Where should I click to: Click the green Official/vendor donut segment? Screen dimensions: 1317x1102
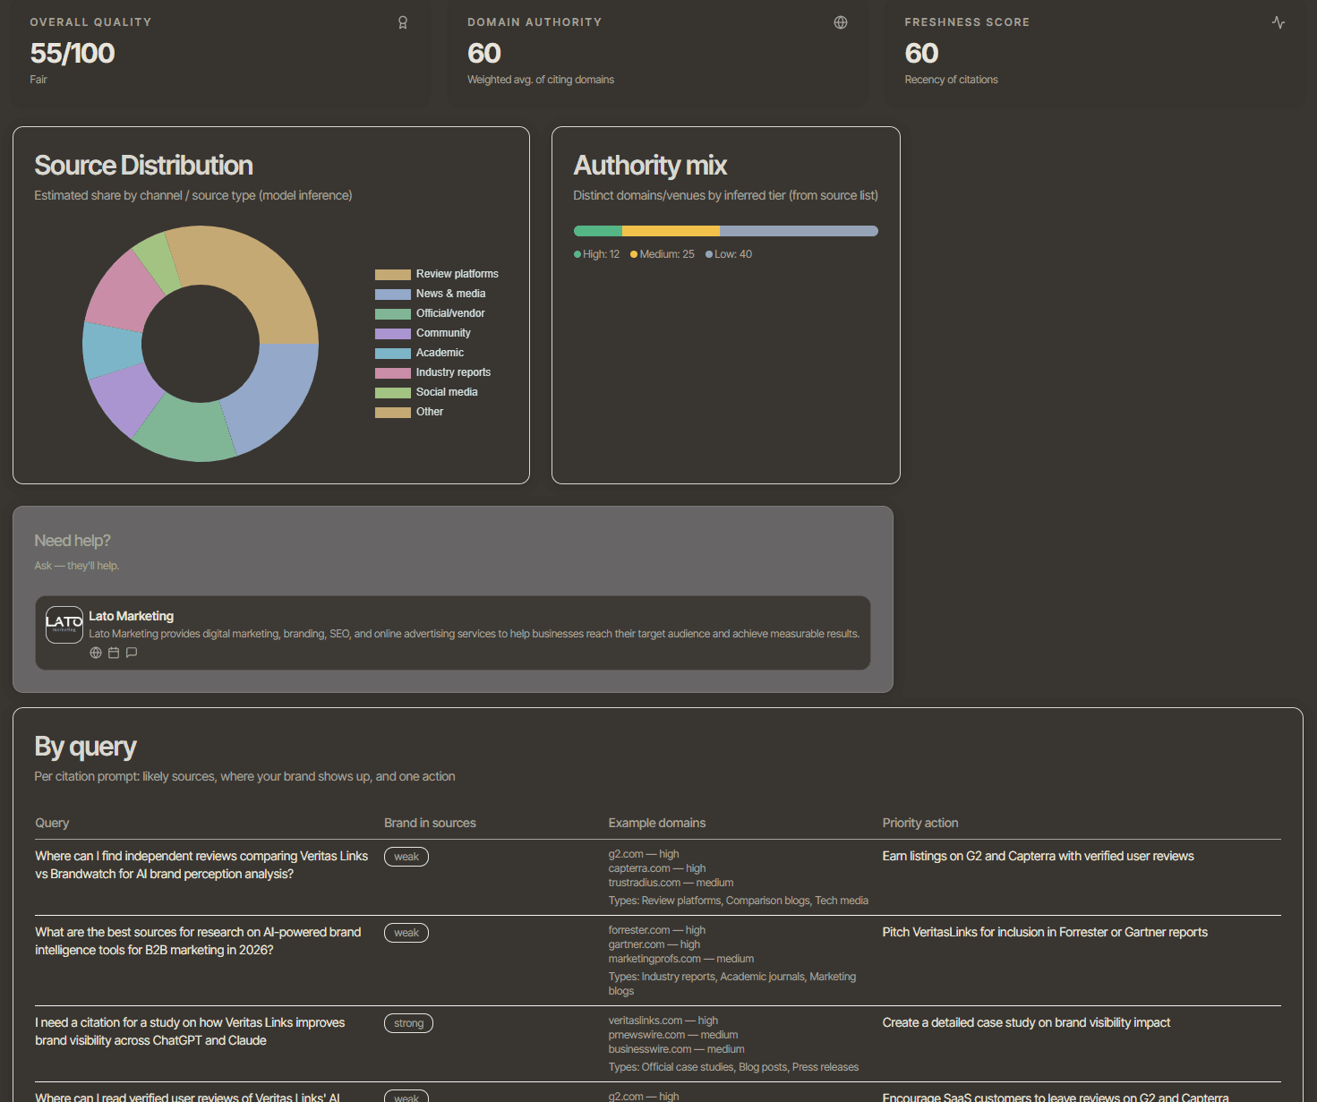click(x=188, y=430)
